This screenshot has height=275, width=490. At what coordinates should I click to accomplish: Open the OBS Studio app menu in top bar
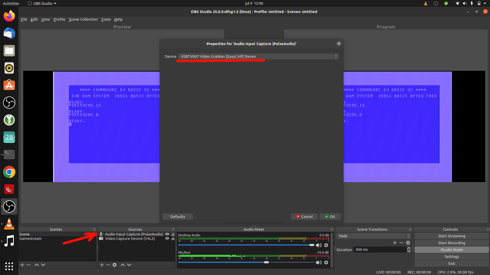[x=42, y=3]
